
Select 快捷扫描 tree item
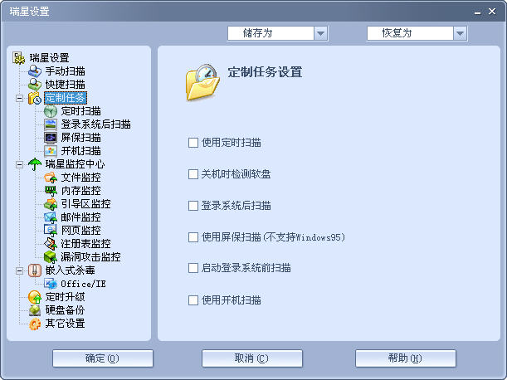tap(65, 85)
